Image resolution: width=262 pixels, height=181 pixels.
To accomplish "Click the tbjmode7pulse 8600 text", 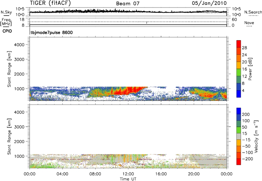I will click(x=52, y=32).
